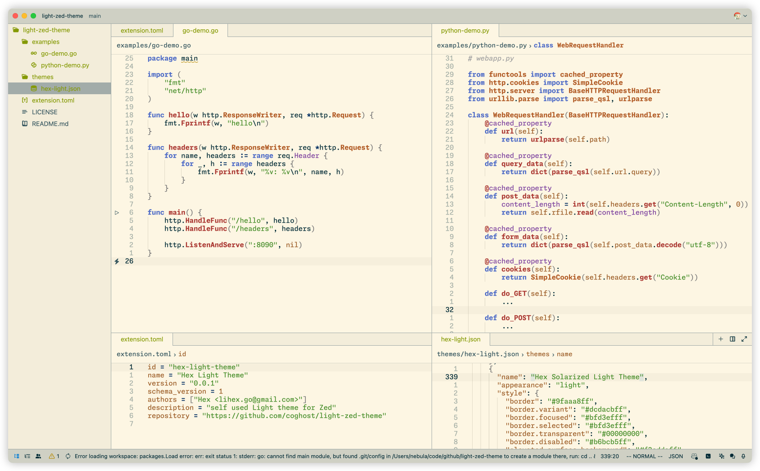Select python-demo.py tab

pos(465,31)
